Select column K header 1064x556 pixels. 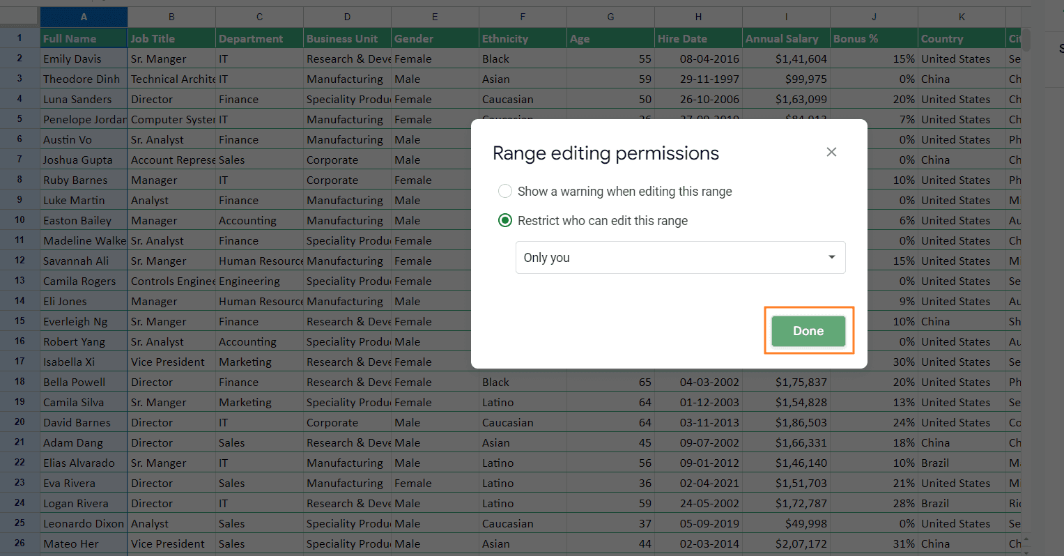tap(962, 17)
